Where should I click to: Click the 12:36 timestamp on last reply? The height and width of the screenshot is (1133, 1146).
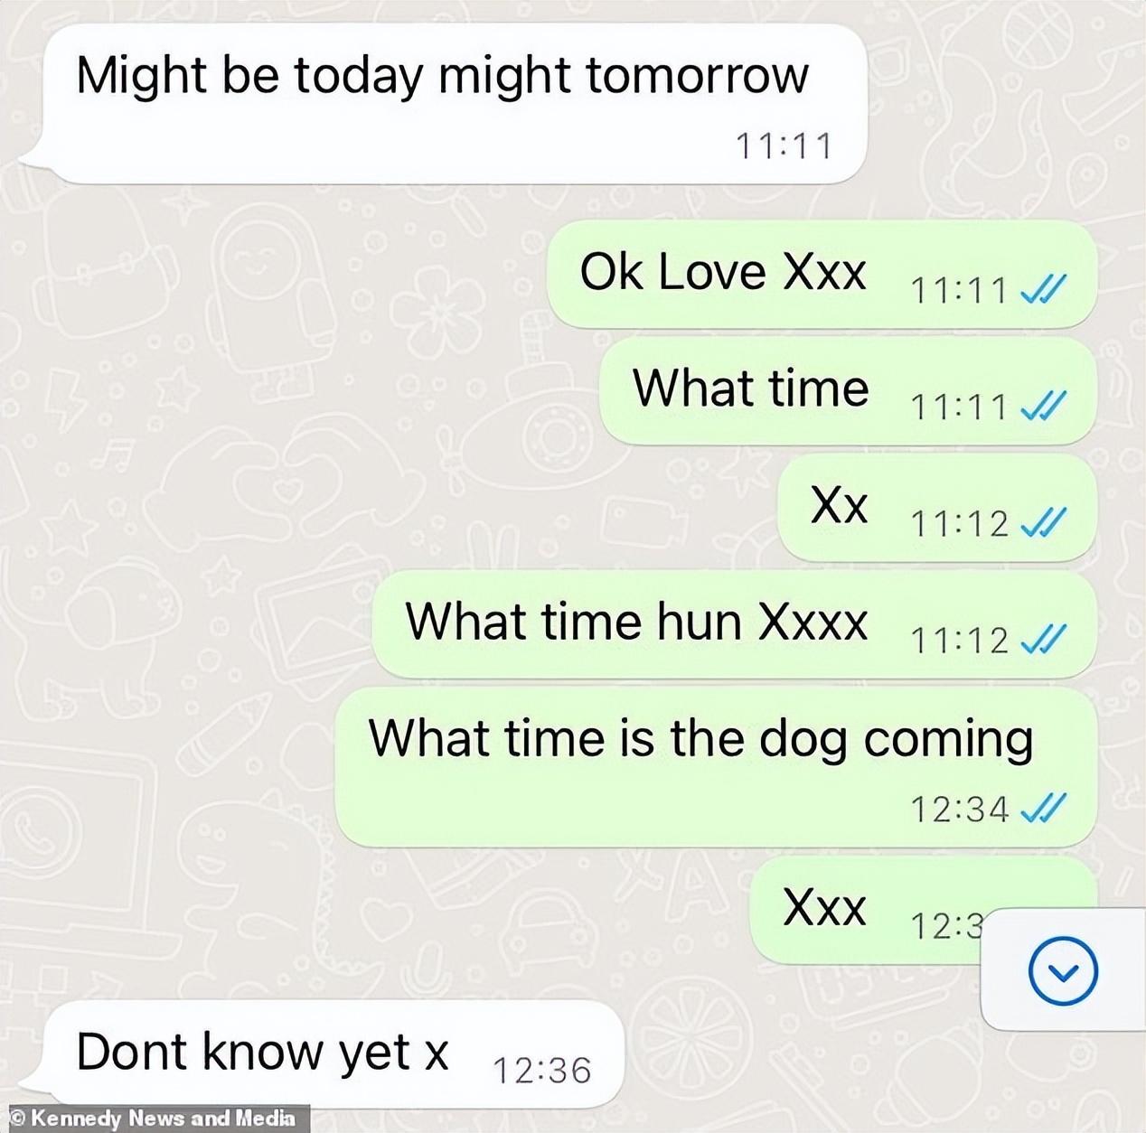pyautogui.click(x=541, y=1071)
